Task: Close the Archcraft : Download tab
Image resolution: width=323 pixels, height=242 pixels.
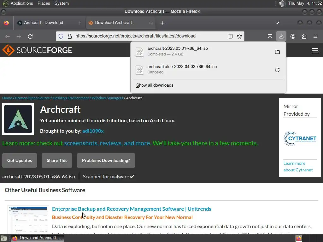Action: (x=79, y=23)
